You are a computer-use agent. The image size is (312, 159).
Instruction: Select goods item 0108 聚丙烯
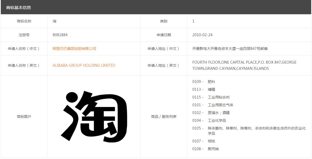[x=205, y=149]
